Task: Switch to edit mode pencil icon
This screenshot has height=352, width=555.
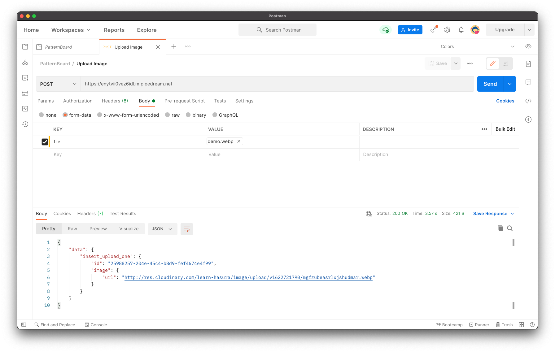Action: [493, 63]
